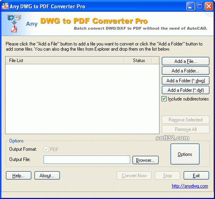Minimize the converter window
The width and height of the screenshot is (215, 199).
point(190,6)
